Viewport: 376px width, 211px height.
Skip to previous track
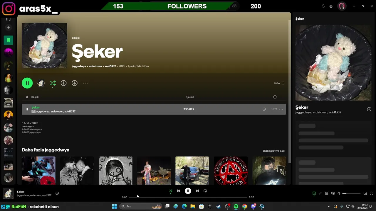pyautogui.click(x=179, y=191)
